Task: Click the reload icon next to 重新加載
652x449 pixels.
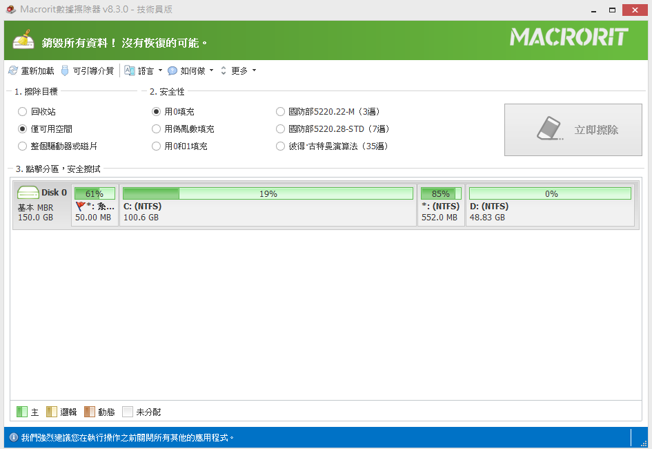Action: (13, 70)
